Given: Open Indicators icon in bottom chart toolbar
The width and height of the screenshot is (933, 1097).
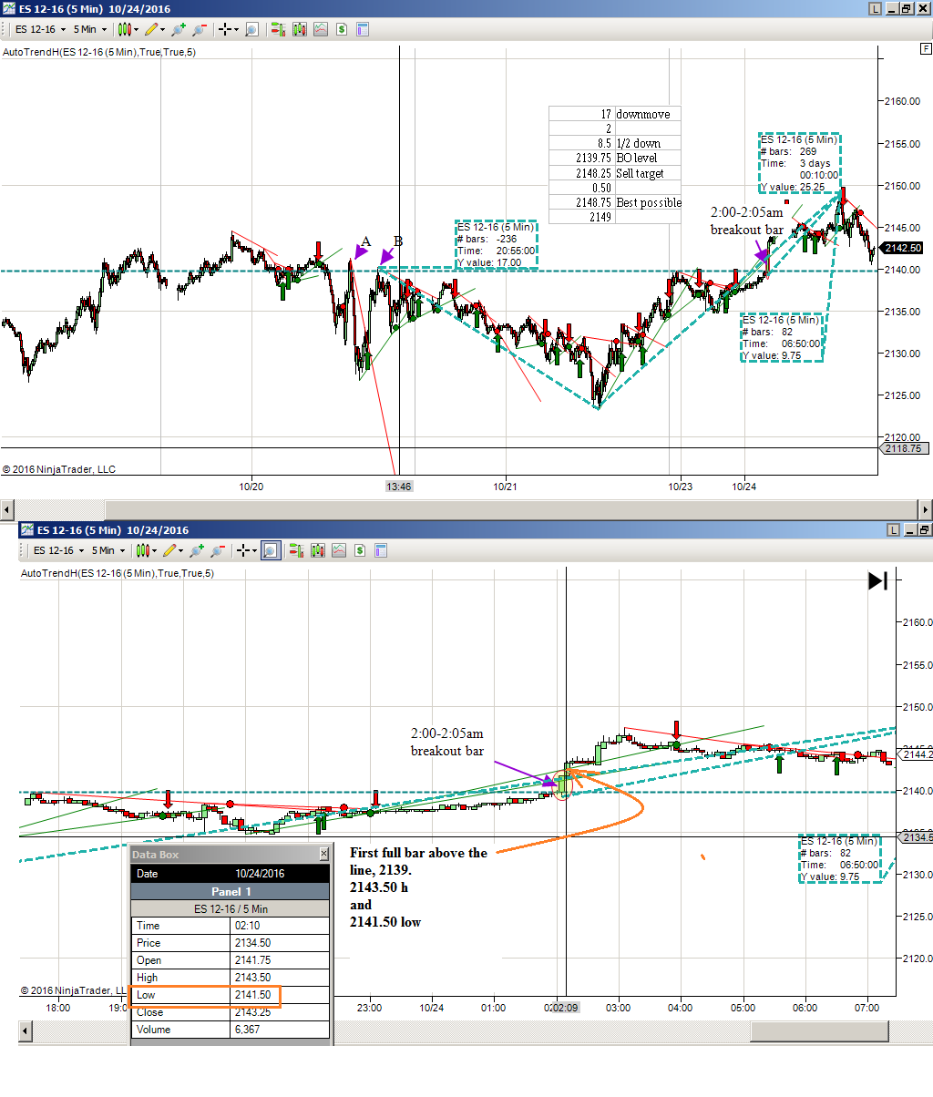Looking at the screenshot, I should click(338, 550).
